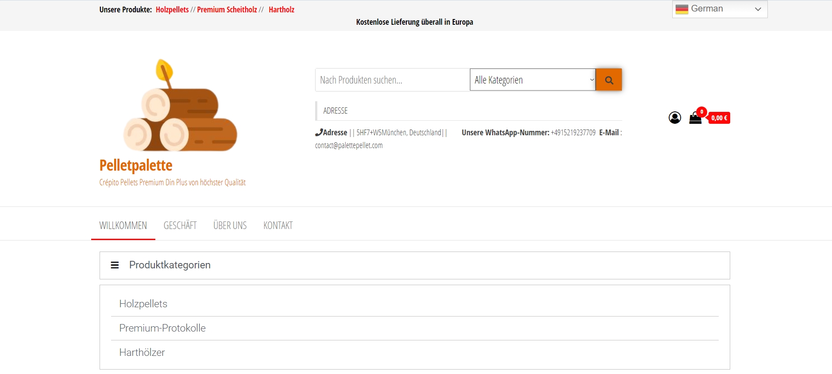Open the KONTAKT menu item
The image size is (832, 374).
[x=278, y=225]
